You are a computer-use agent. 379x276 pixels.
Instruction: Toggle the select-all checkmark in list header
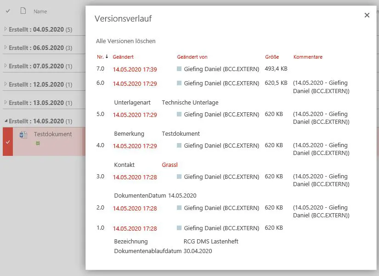tap(8, 11)
